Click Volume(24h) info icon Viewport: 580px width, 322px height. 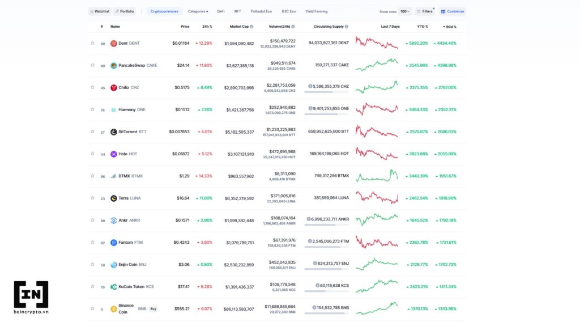click(293, 27)
